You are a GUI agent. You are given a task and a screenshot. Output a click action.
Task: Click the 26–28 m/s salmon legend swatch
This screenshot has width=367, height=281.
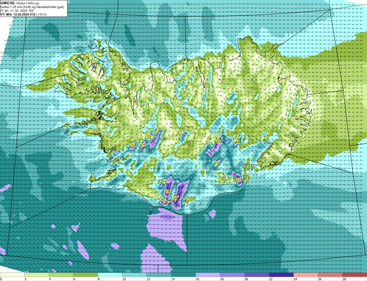click(x=330, y=275)
